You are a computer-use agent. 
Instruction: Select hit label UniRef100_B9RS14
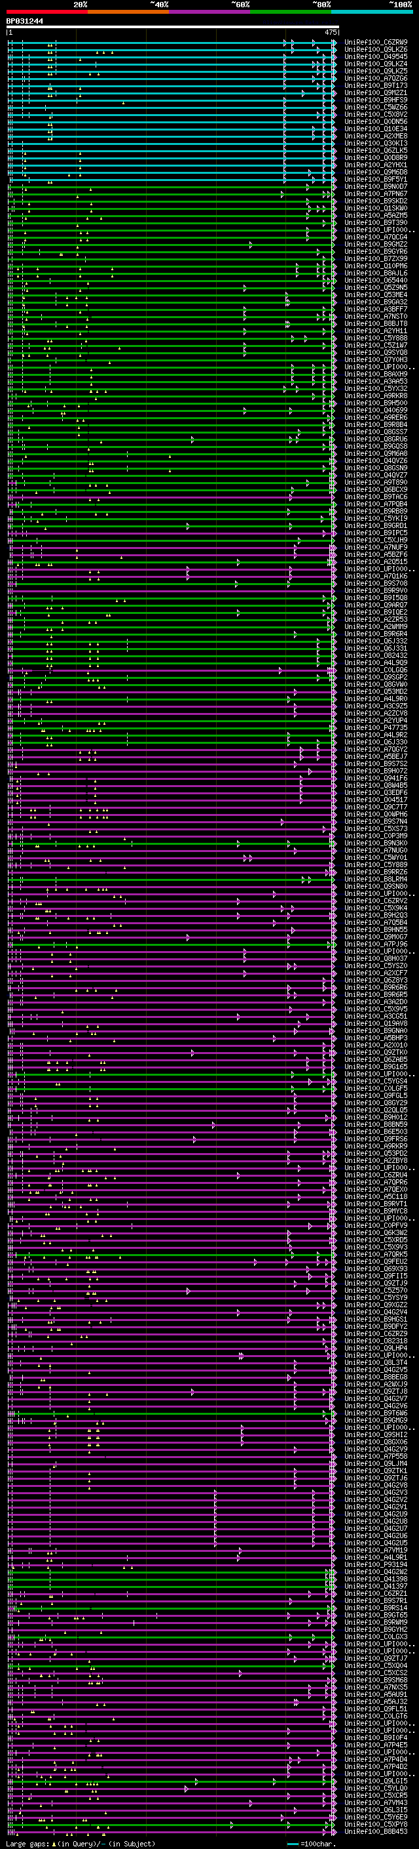(376, 1608)
